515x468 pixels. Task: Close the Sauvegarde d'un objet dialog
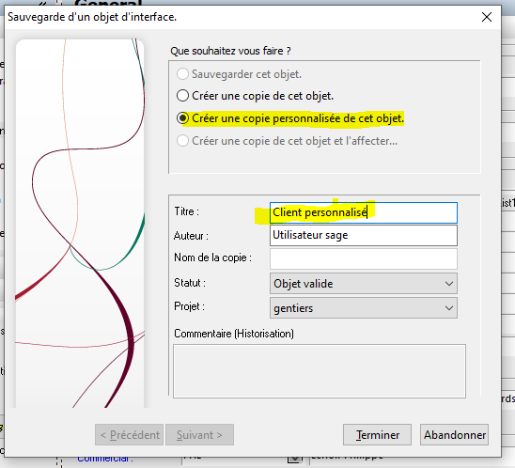tap(487, 17)
